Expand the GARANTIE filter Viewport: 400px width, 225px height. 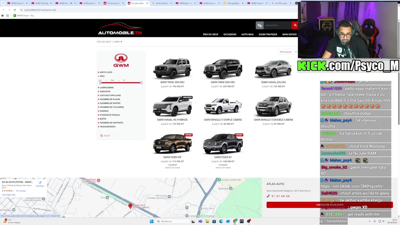[x=104, y=92]
